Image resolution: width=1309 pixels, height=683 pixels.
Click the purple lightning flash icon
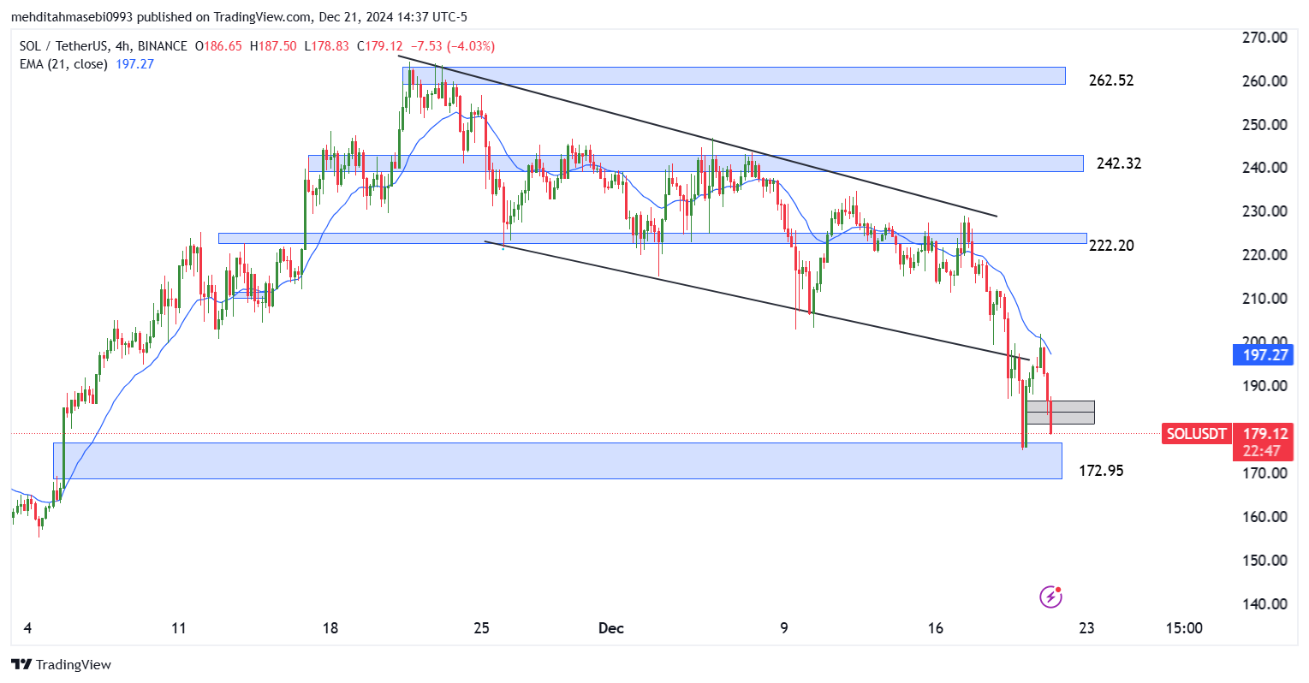pyautogui.click(x=1050, y=597)
